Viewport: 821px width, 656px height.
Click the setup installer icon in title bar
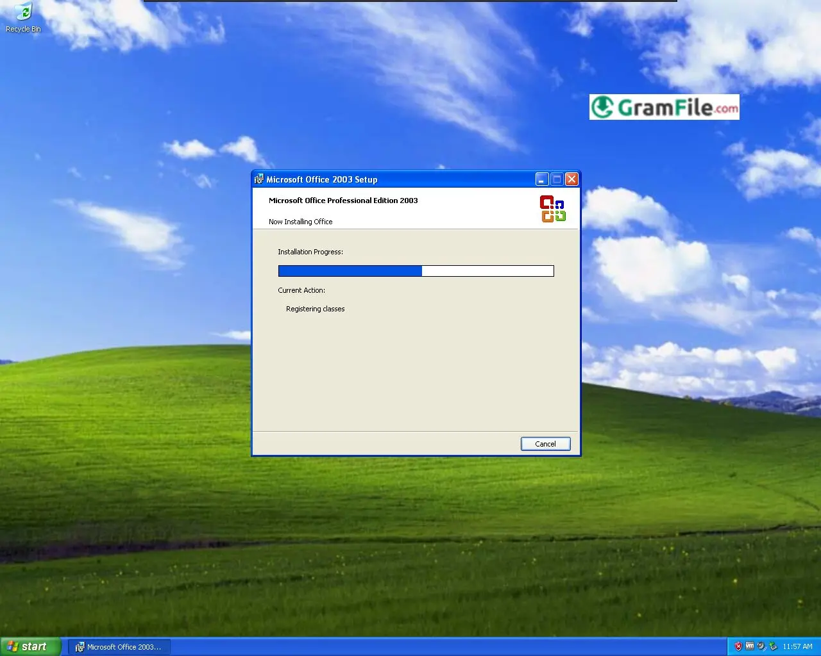pos(259,179)
